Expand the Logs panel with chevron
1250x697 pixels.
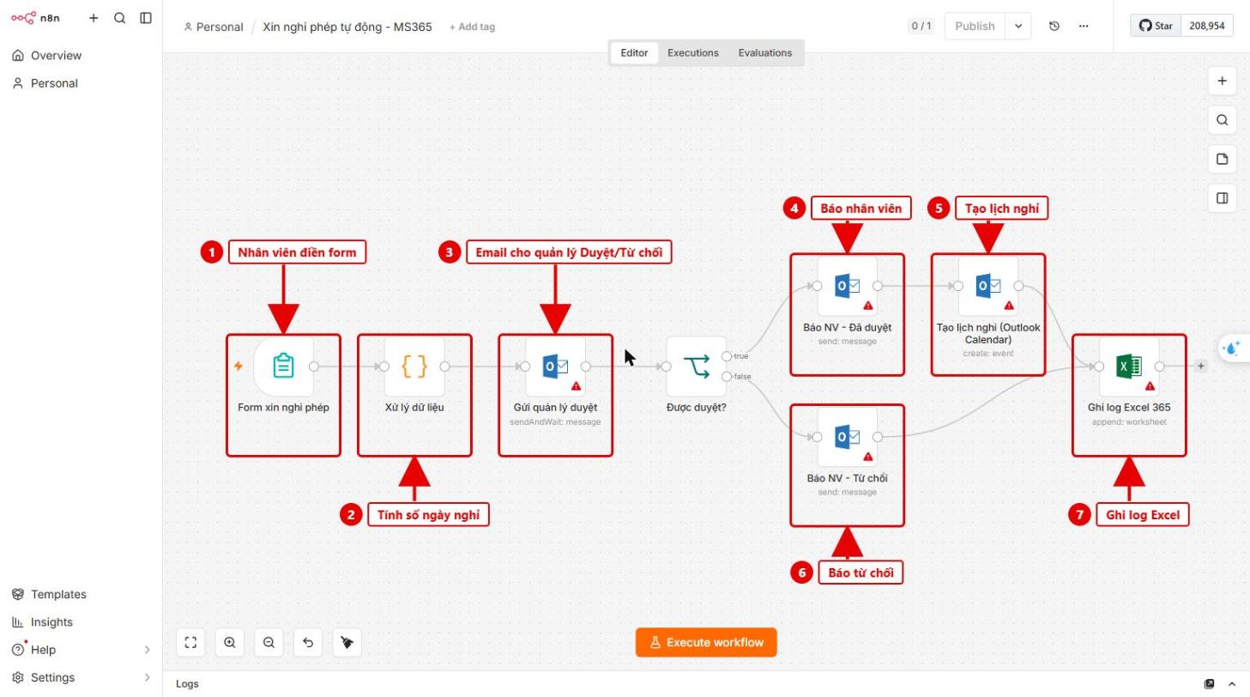click(x=1232, y=684)
